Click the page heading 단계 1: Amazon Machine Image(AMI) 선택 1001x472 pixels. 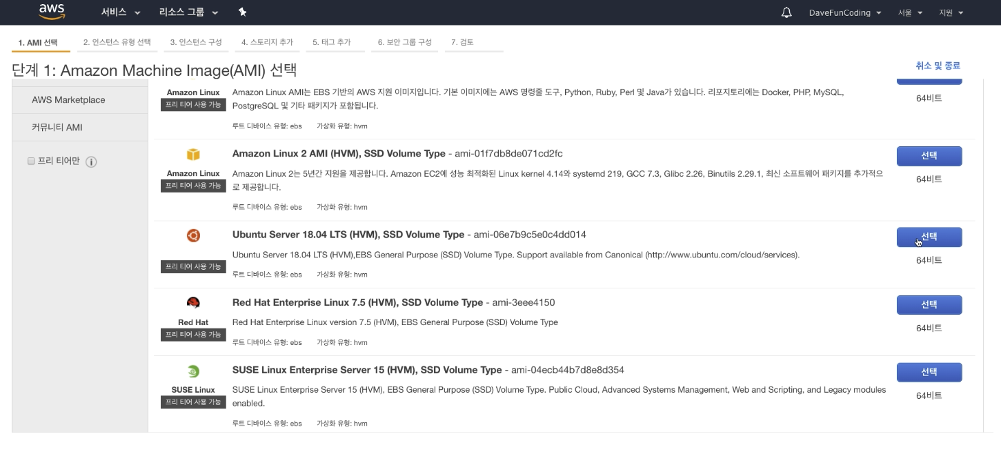[155, 70]
